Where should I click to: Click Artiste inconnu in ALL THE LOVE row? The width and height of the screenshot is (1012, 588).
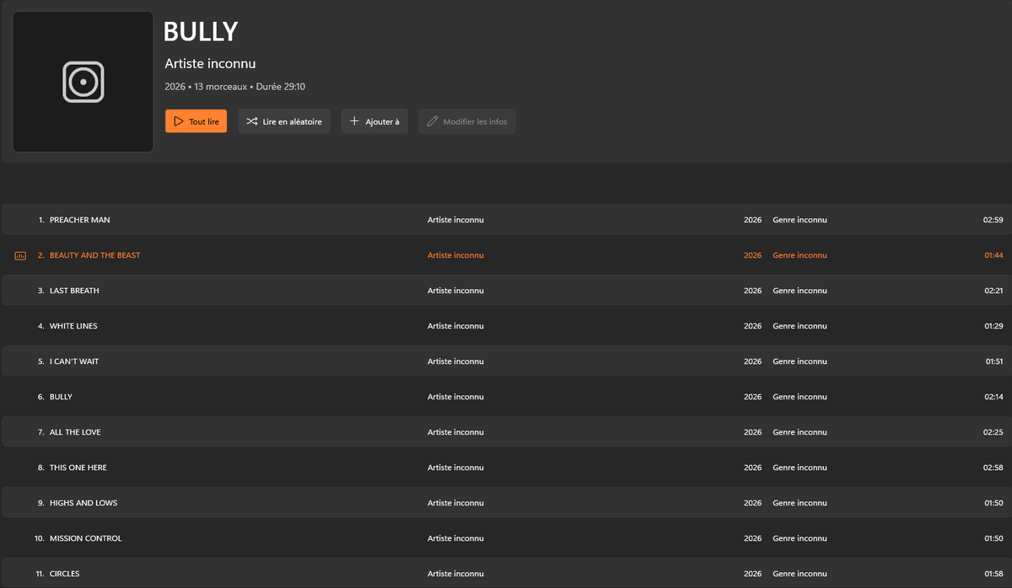tap(455, 432)
